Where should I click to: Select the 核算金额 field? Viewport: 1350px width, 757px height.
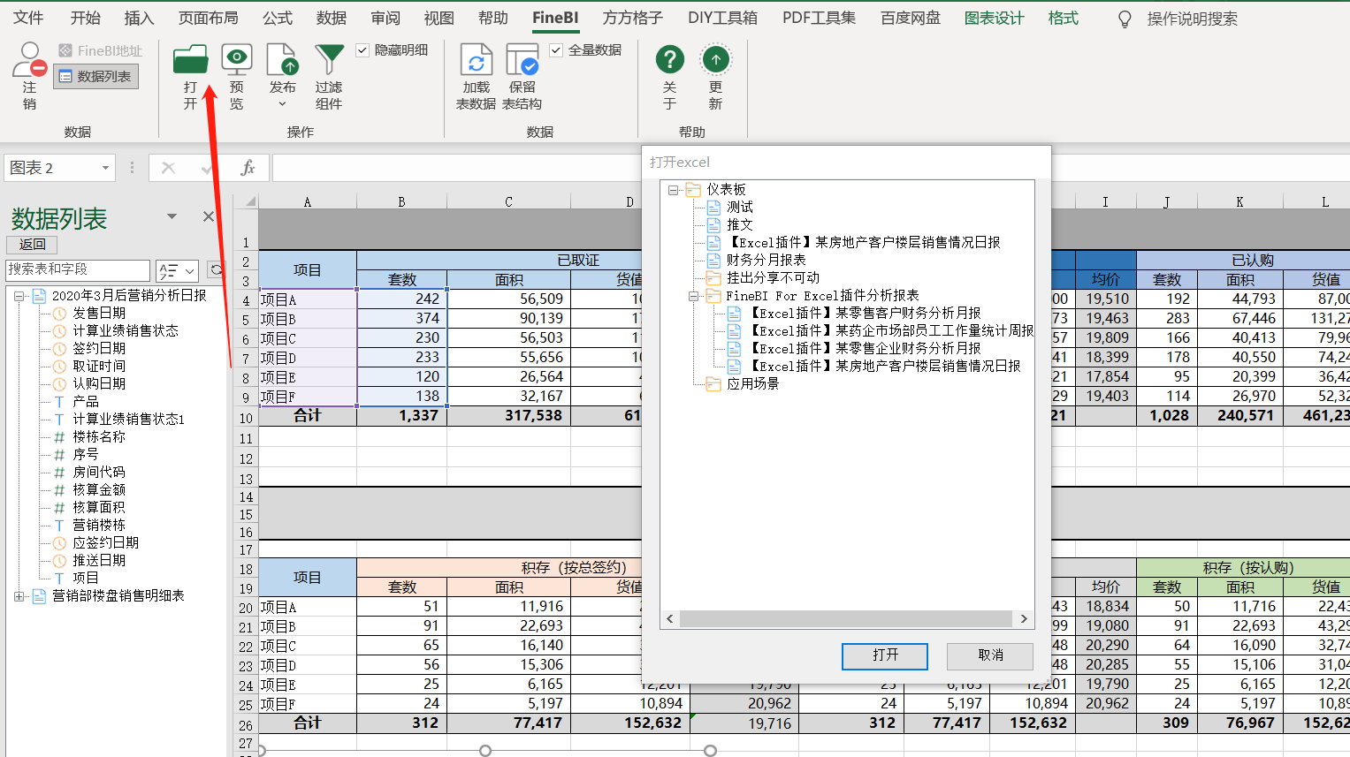(x=99, y=490)
